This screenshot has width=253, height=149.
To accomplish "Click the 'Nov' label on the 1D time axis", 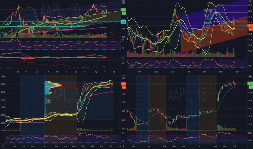I will pyautogui.click(x=57, y=72).
